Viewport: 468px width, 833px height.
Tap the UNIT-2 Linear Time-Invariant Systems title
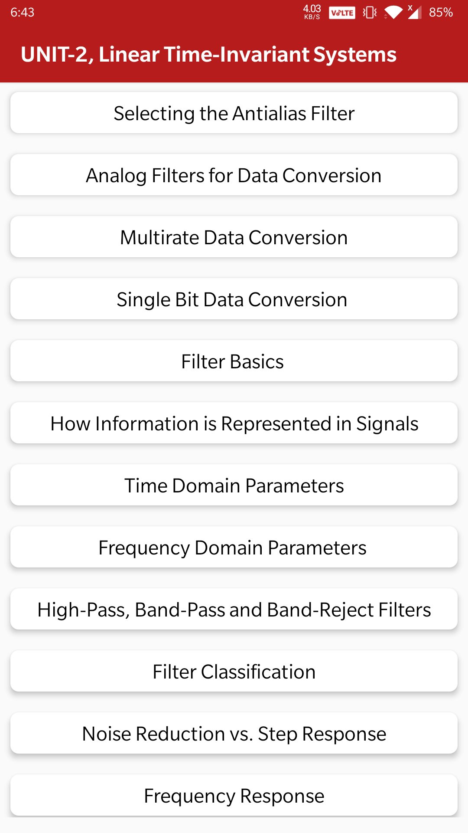tap(208, 55)
